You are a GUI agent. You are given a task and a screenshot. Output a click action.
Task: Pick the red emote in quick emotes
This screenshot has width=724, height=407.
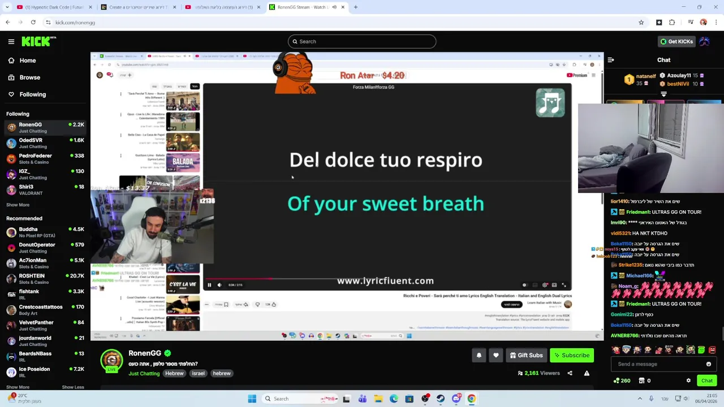pos(712,350)
